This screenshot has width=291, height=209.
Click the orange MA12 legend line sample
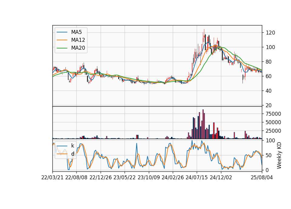click(62, 40)
